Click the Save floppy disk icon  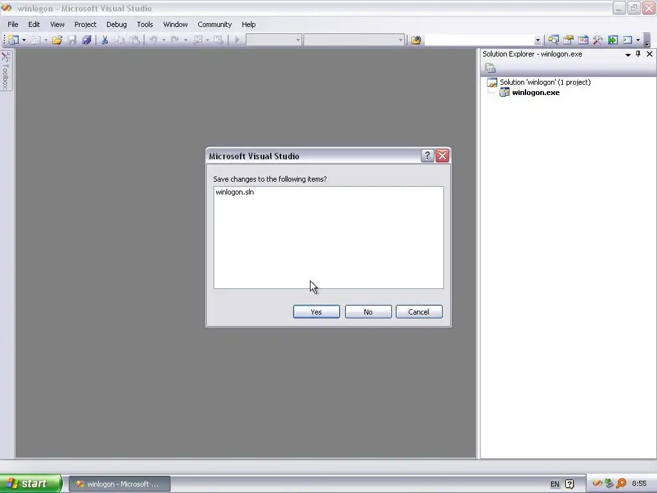click(x=72, y=40)
